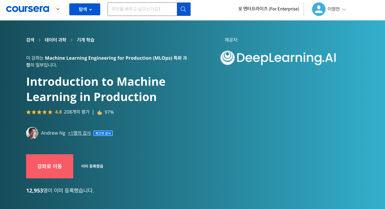Go to 기계 학습 breadcrumb
Image resolution: width=385 pixels, height=209 pixels.
pyautogui.click(x=86, y=40)
